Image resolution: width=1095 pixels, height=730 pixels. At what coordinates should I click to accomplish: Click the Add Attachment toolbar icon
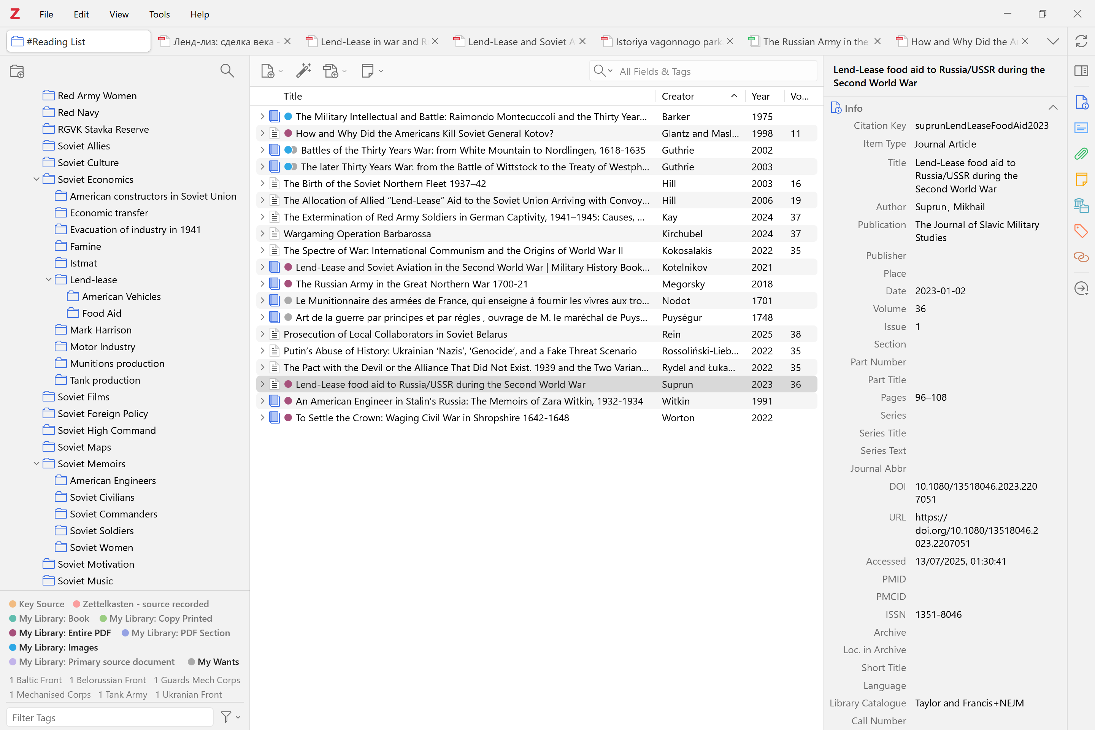click(x=330, y=71)
